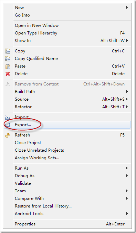Expand the Compare With submenu arrow

tap(127, 199)
